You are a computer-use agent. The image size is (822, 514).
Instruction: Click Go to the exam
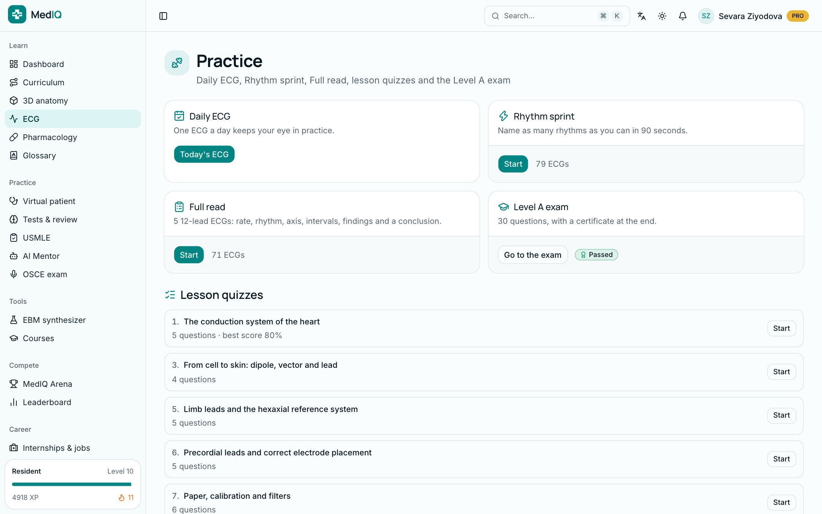click(x=532, y=255)
